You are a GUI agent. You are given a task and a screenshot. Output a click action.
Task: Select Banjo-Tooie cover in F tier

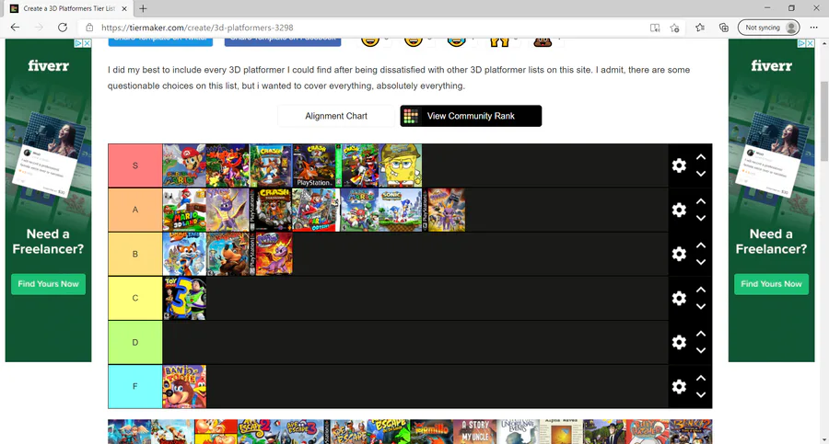tap(184, 386)
